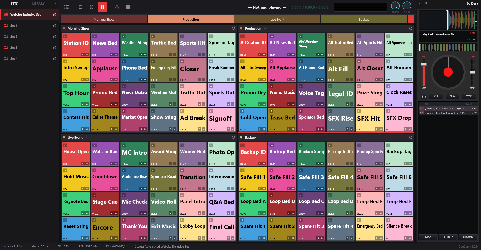The image size is (481, 250).
Task: Open settings gear for Set 3
Action: coord(55,48)
